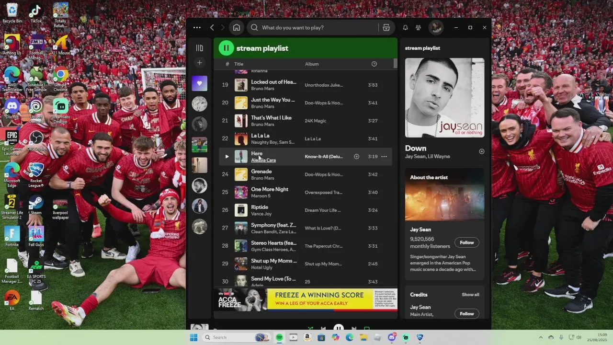
Task: Go forward with the right arrow
Action: tap(223, 28)
